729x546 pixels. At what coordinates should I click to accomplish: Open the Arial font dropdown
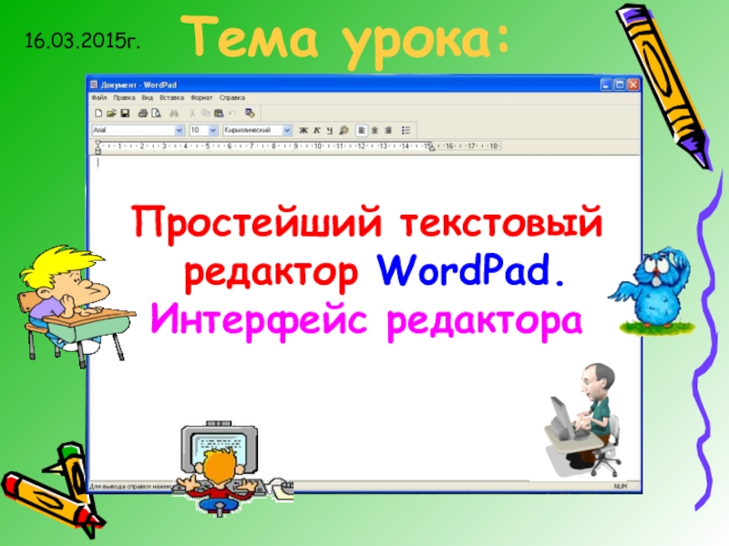(179, 130)
